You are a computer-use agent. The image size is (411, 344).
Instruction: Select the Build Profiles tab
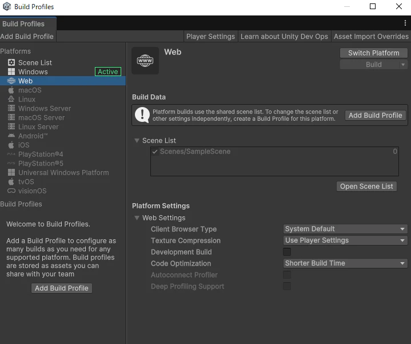(x=28, y=23)
